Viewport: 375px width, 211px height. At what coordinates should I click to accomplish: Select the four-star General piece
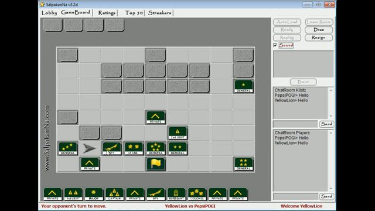coord(244,164)
